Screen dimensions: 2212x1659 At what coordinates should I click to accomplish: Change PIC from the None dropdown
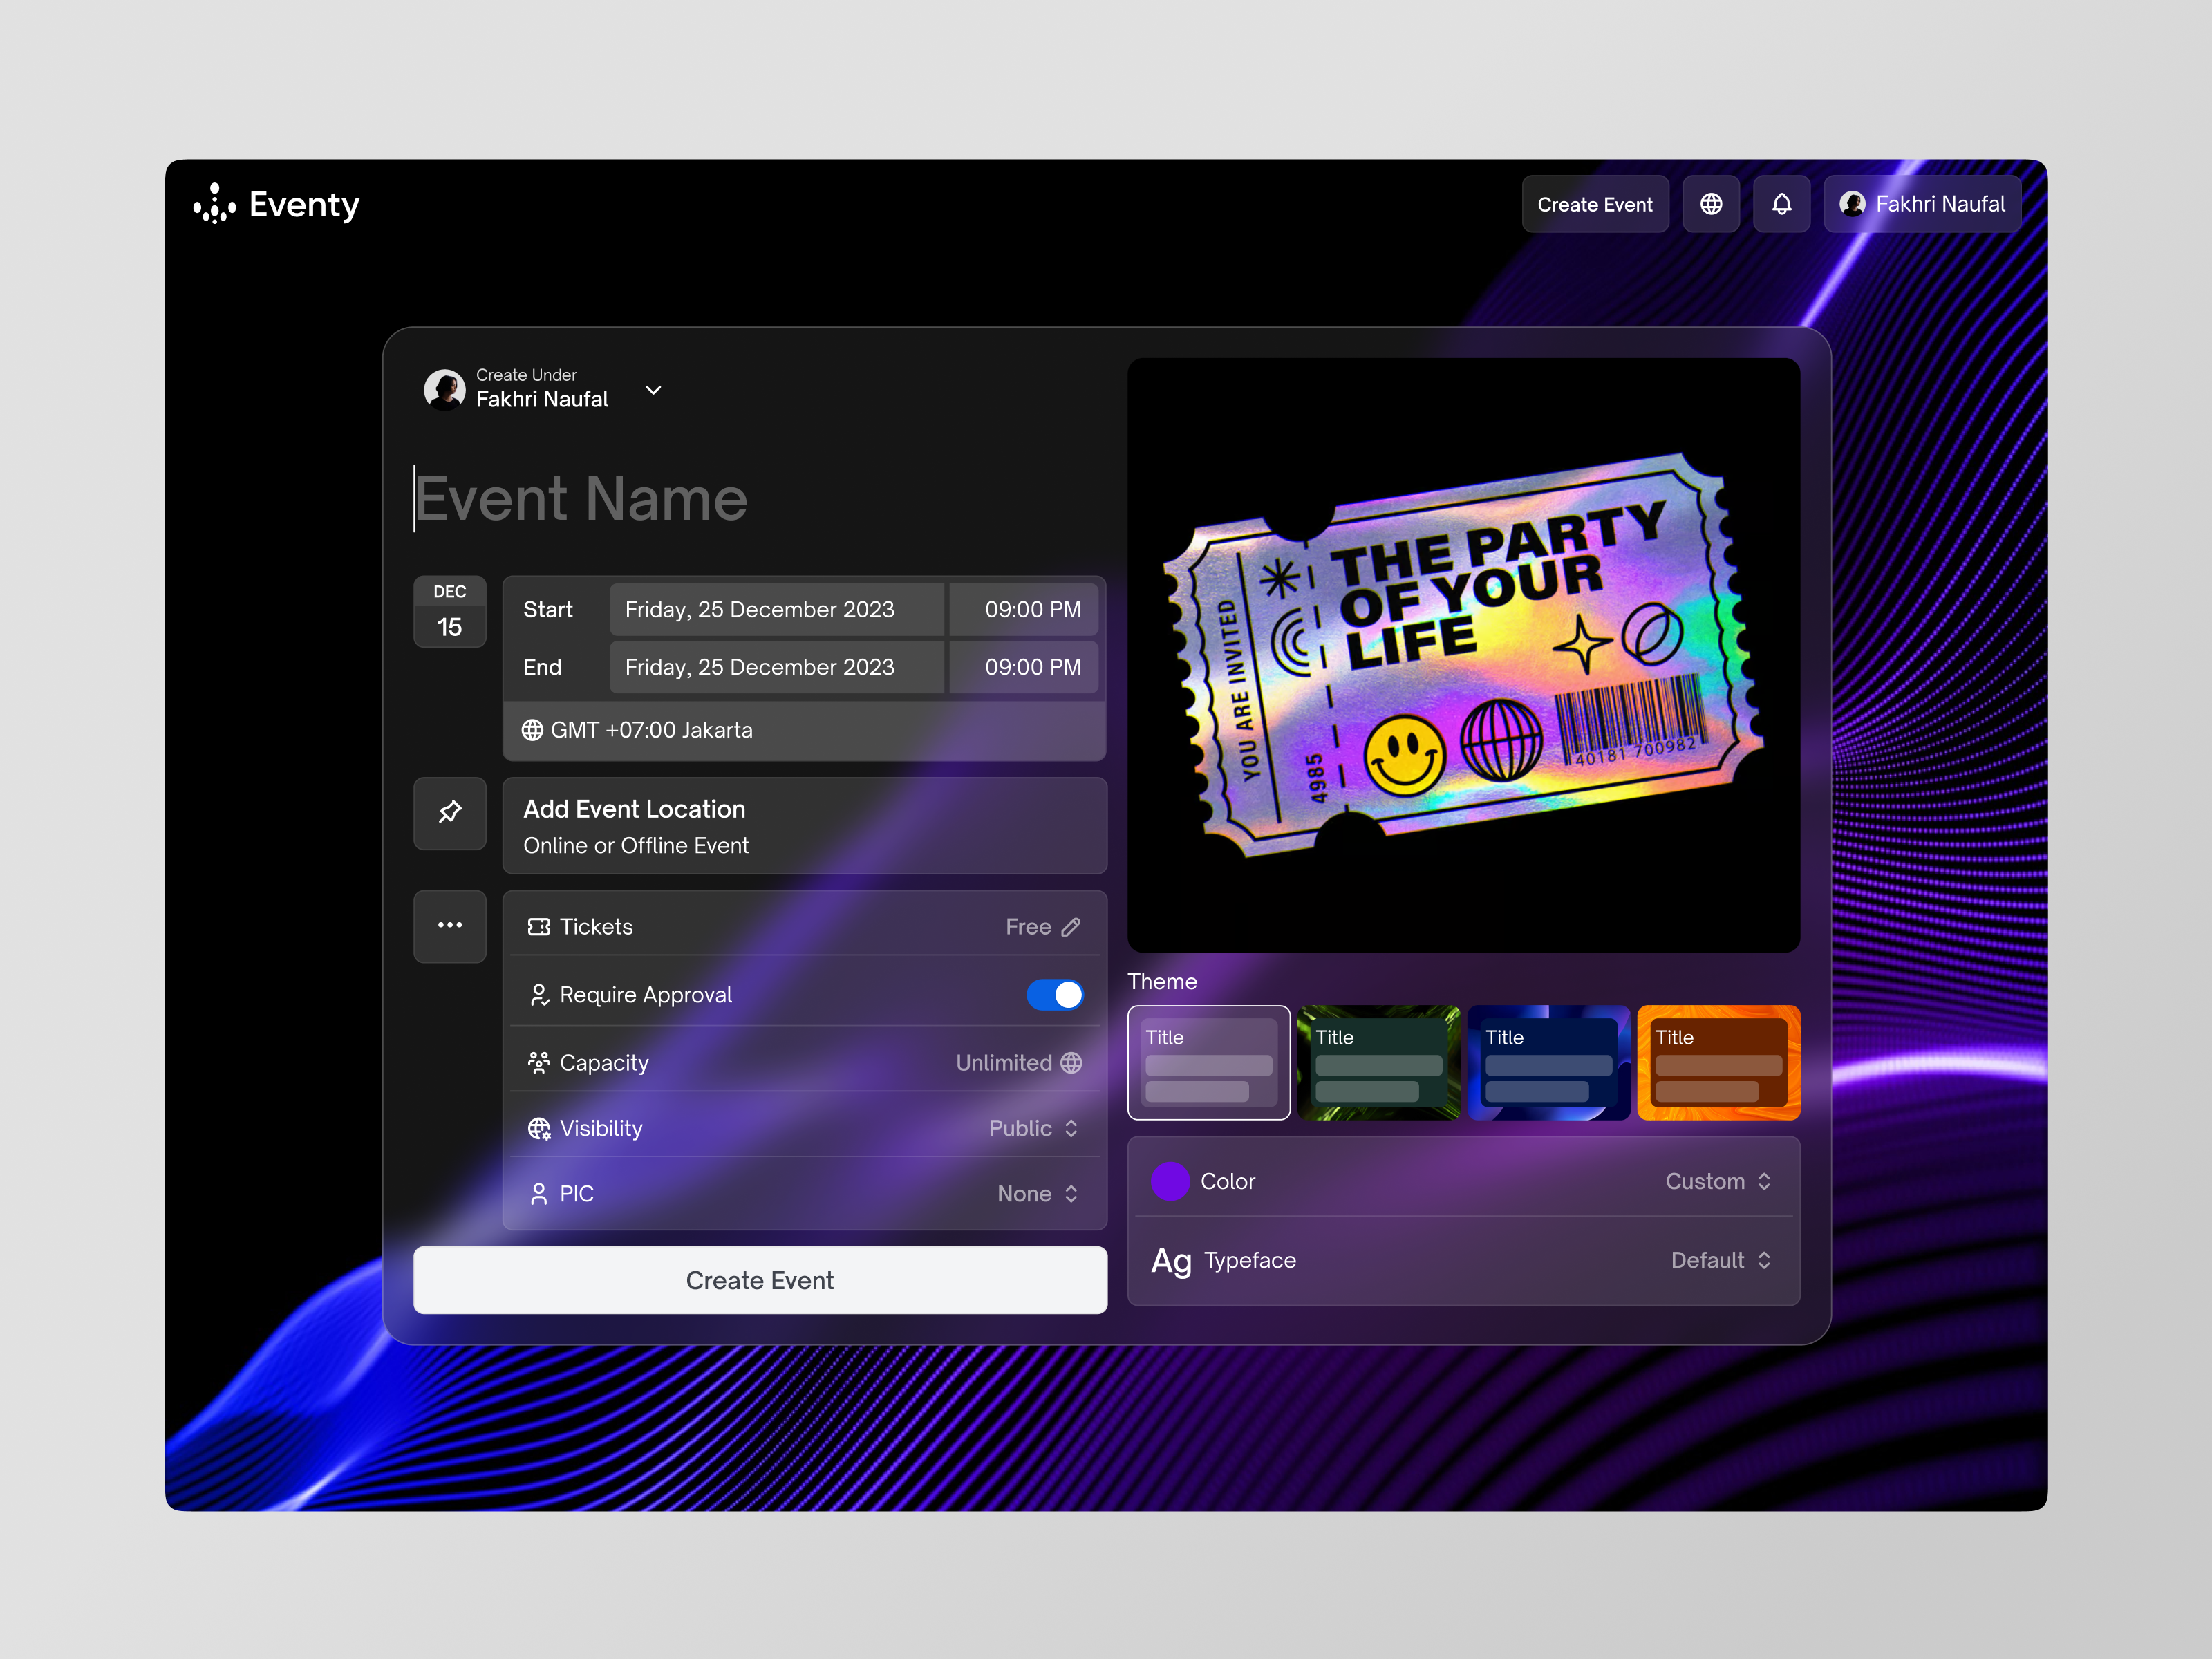coord(1039,1193)
